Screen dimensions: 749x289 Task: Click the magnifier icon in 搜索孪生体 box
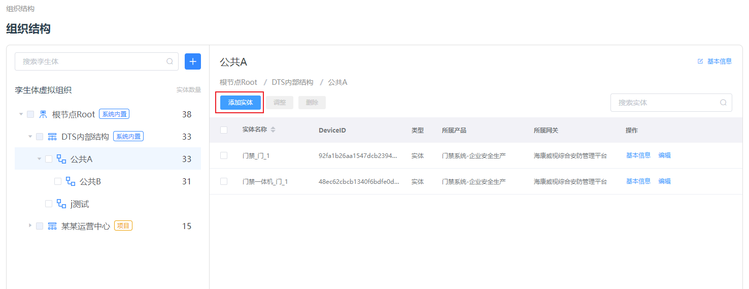pyautogui.click(x=170, y=61)
